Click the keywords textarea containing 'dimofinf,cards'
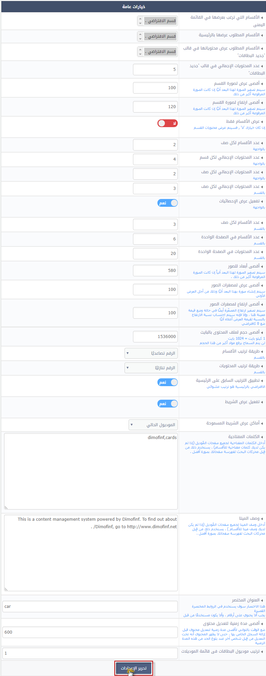Image resolution: width=266 pixels, height=676 pixels. (91, 471)
